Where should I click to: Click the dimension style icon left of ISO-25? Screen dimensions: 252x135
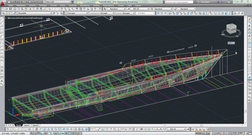pyautogui.click(x=129, y=9)
